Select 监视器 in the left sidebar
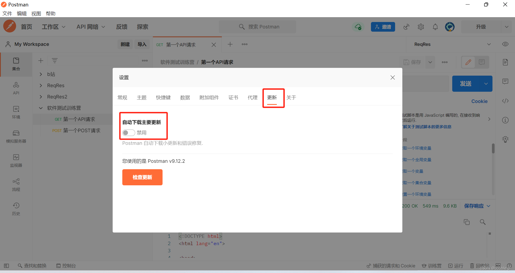Screen dimensions: 515x273 [16, 161]
